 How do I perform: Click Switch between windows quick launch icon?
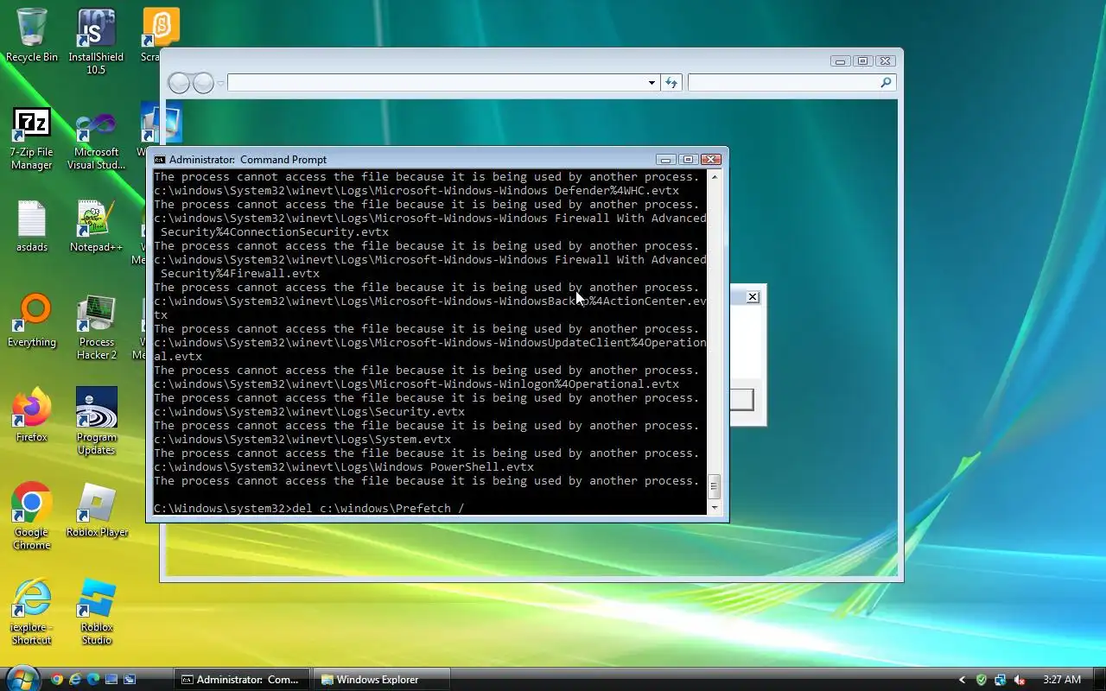[x=130, y=680]
